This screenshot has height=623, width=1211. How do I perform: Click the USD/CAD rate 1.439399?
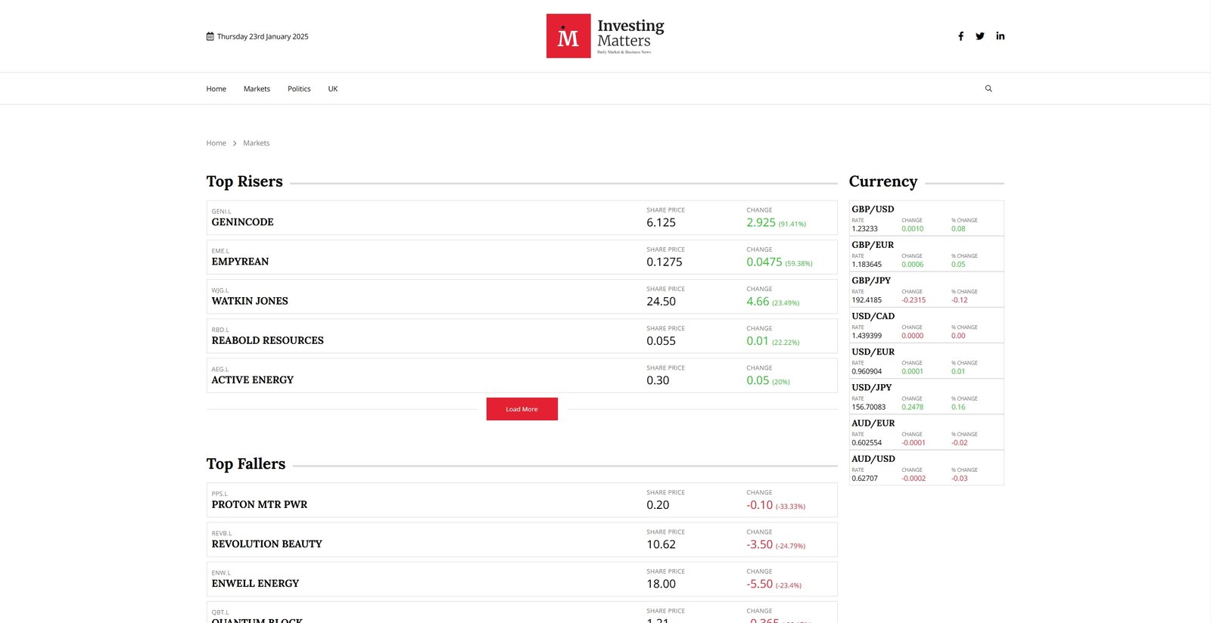tap(867, 336)
